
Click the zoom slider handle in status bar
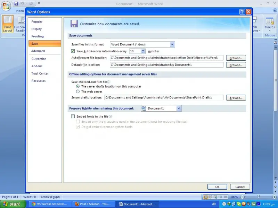[x=258, y=197]
